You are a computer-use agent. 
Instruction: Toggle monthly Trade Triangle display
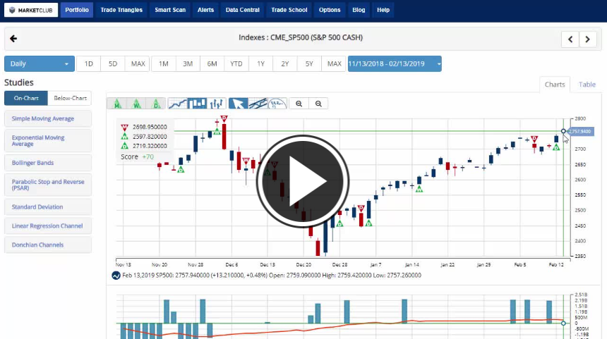pyautogui.click(x=117, y=104)
